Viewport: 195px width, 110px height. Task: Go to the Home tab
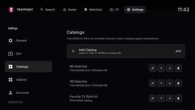click(69, 10)
